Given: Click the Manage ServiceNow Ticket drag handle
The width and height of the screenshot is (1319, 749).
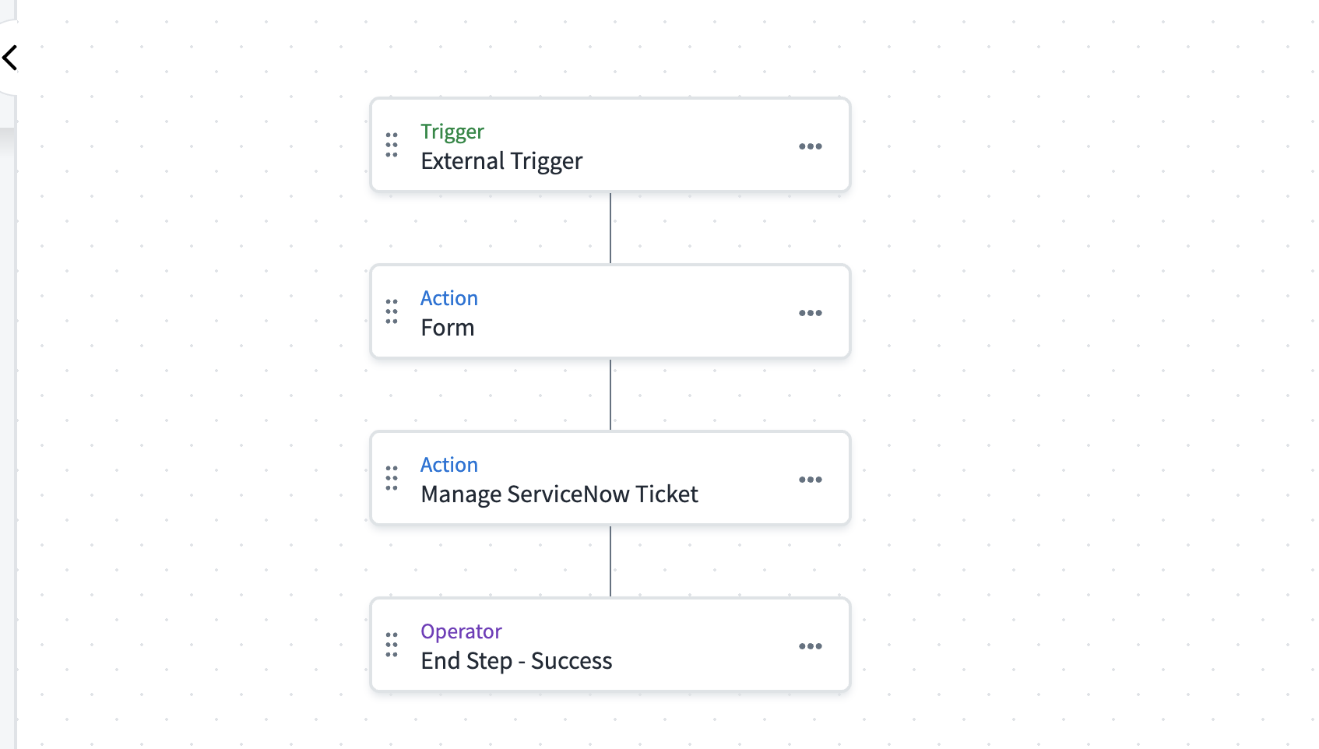Looking at the screenshot, I should coord(392,478).
